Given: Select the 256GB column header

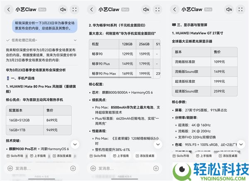Looking at the screenshot, I should 144,44.
